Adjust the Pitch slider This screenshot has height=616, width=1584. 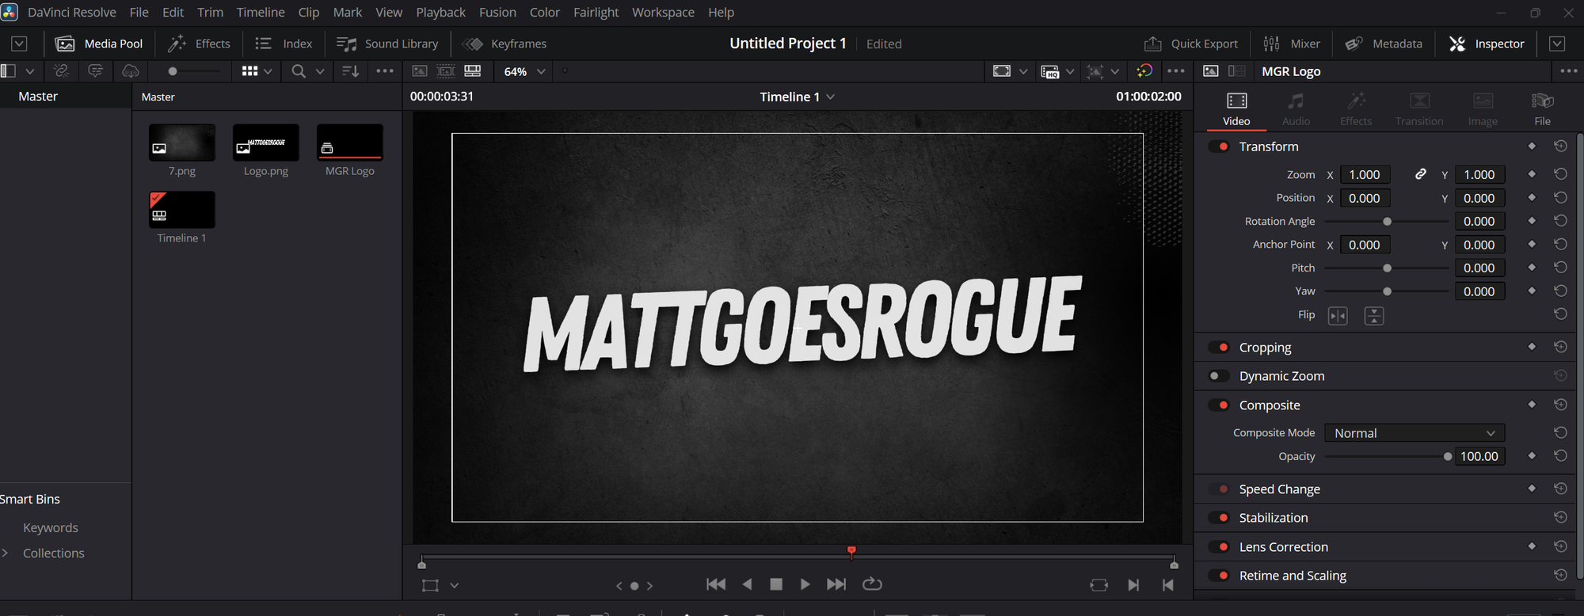pyautogui.click(x=1387, y=268)
